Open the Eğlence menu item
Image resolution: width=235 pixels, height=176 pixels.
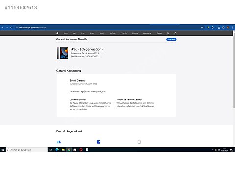click(x=135, y=33)
